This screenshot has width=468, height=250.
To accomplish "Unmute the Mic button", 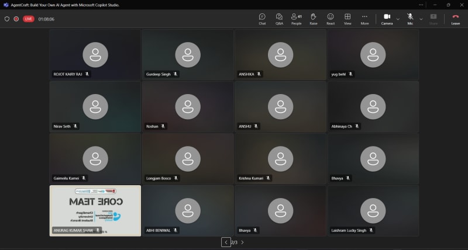I will 411,19.
